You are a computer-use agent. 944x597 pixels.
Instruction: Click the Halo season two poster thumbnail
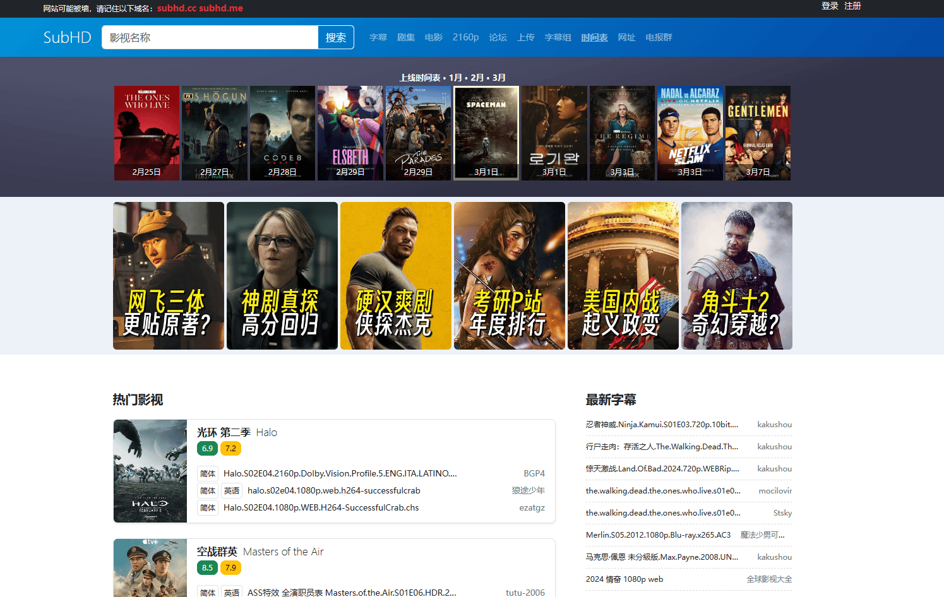coord(150,471)
